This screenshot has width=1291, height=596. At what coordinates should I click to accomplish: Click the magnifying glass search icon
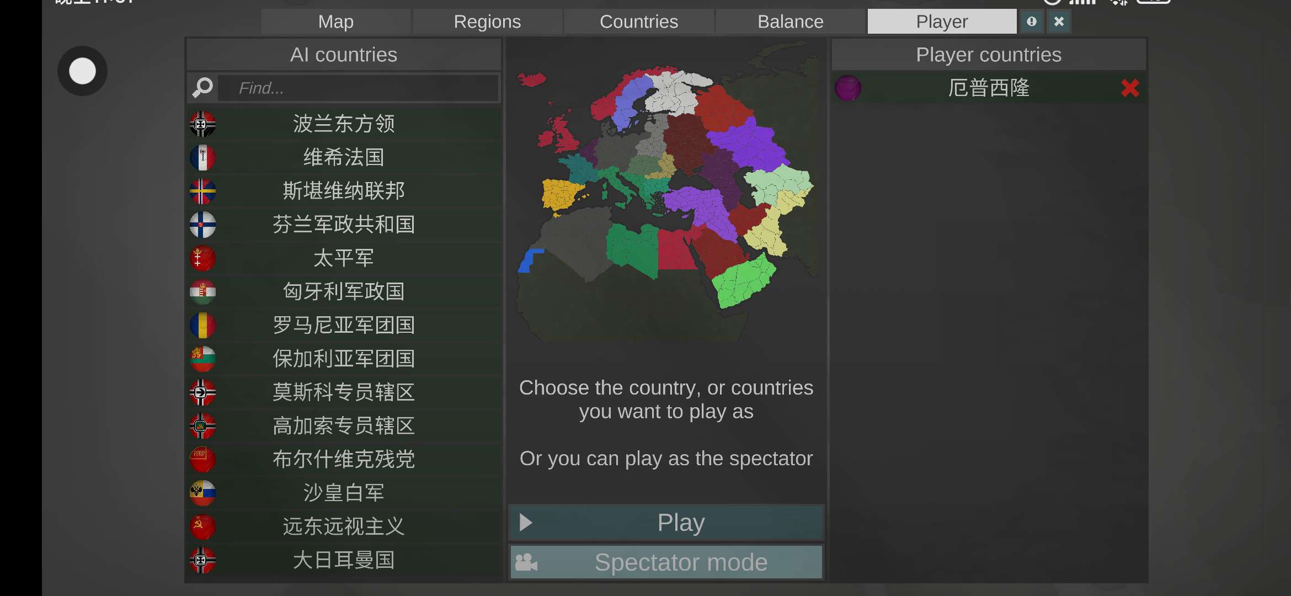[202, 87]
